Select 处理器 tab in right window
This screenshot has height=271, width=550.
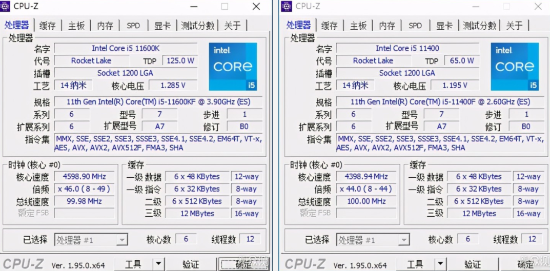pyautogui.click(x=298, y=25)
